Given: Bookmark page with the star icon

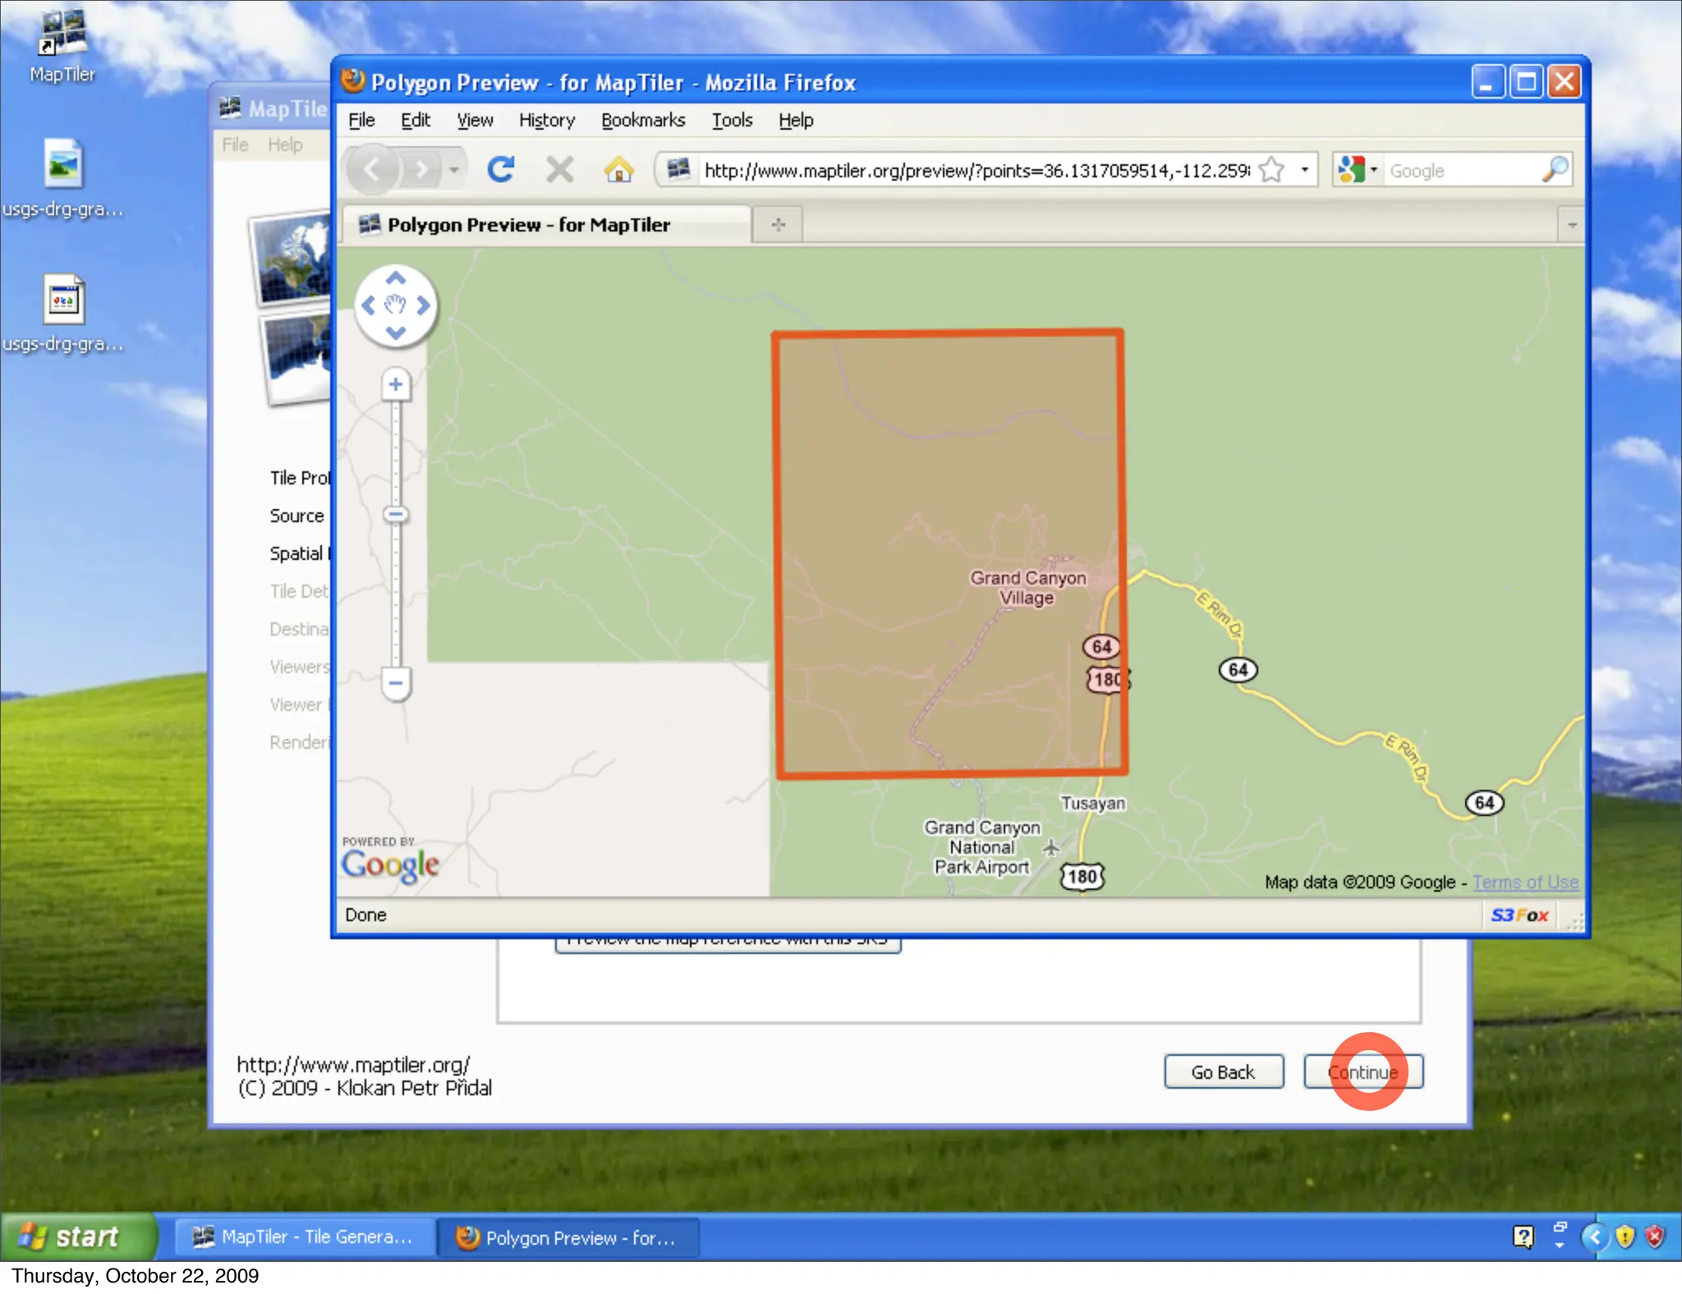Looking at the screenshot, I should click(1271, 170).
